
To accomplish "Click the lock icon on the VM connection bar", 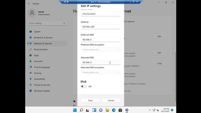I will [x=68, y=2].
